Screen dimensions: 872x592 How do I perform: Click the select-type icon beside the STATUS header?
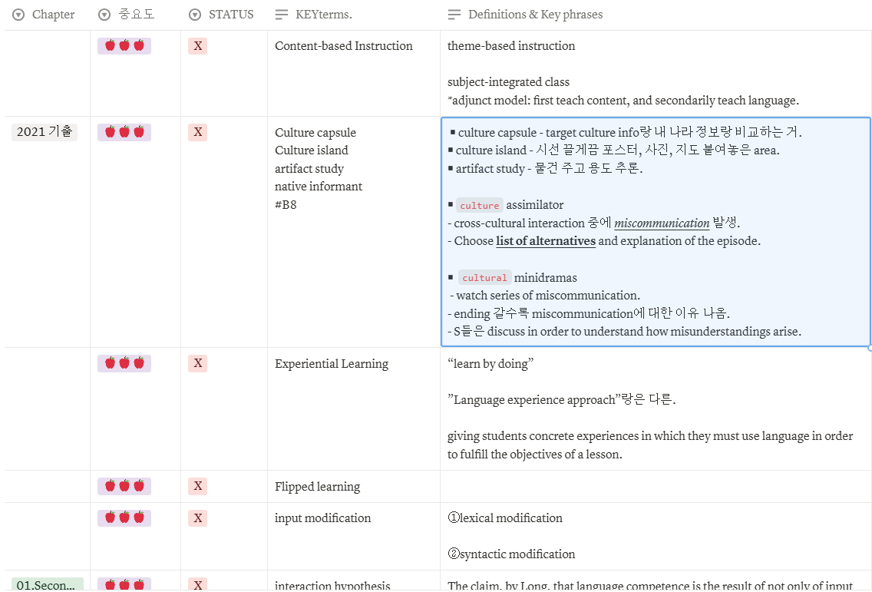[195, 15]
